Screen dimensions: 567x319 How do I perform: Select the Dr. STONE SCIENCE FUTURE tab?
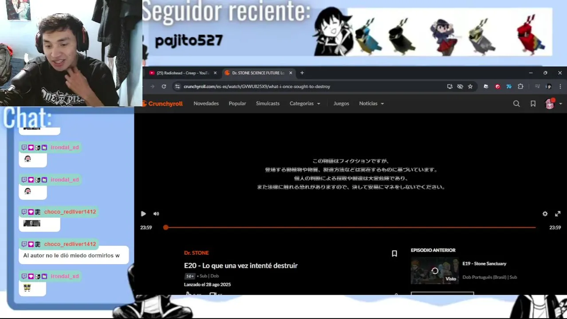click(x=258, y=73)
